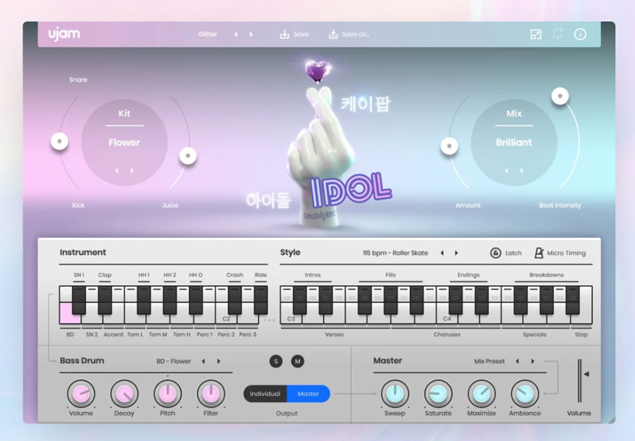Open the info icon in top bar
Image resolution: width=635 pixels, height=441 pixels.
pyautogui.click(x=580, y=35)
